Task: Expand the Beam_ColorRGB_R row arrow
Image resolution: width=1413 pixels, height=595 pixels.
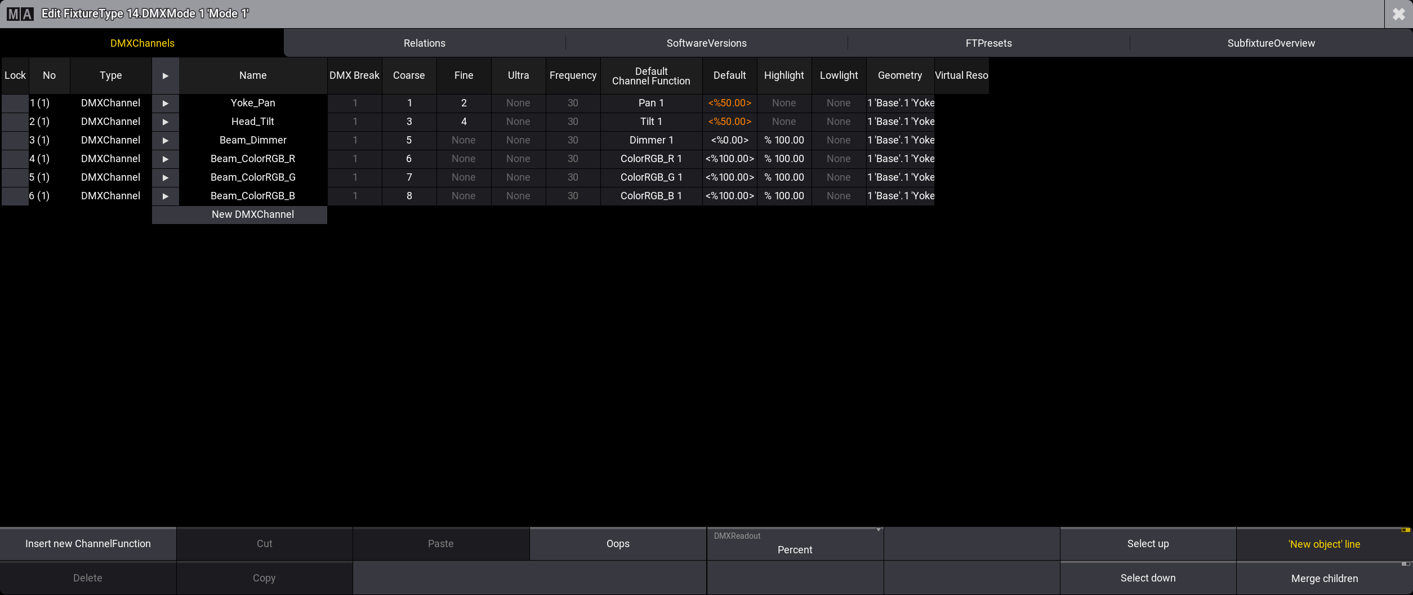Action: [165, 159]
